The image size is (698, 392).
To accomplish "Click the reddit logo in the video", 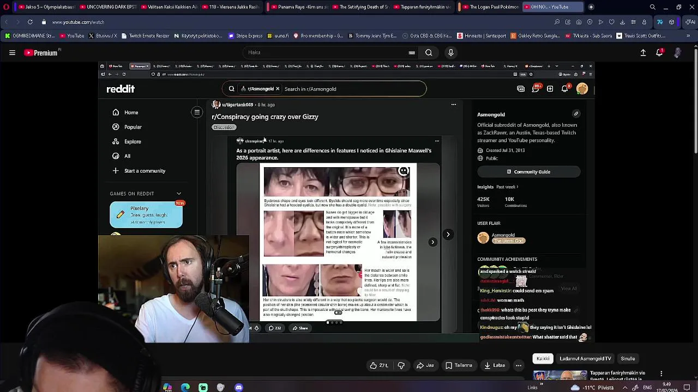I will click(121, 89).
